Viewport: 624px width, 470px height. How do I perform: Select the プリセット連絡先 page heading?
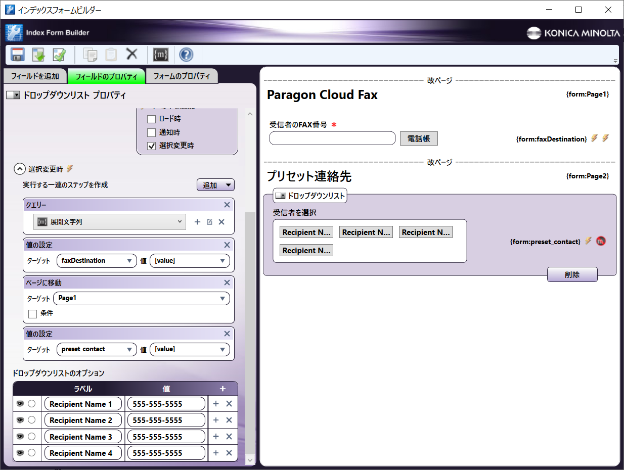click(309, 176)
